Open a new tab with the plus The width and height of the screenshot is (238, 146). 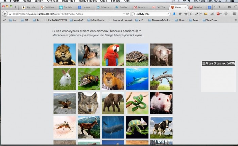[x=219, y=7]
